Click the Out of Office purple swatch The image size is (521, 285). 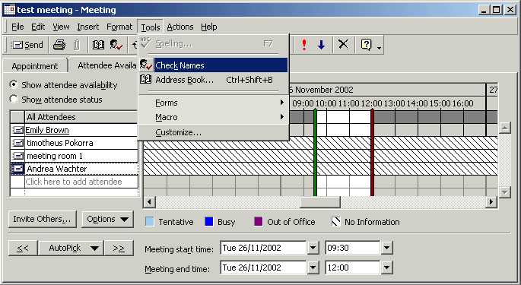click(x=258, y=222)
